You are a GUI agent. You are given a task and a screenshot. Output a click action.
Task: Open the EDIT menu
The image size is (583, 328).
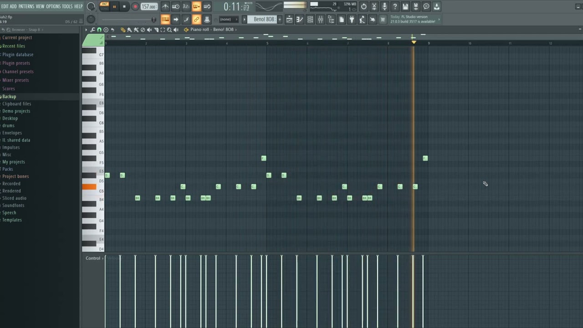(5, 6)
